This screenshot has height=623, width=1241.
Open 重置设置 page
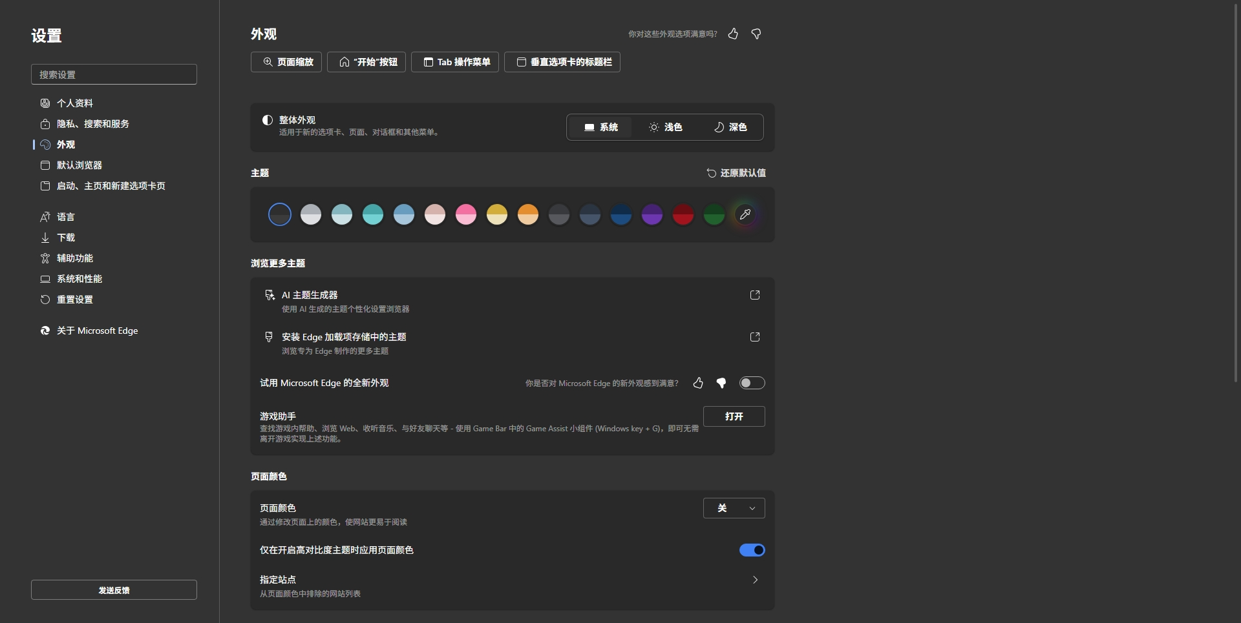(x=75, y=300)
